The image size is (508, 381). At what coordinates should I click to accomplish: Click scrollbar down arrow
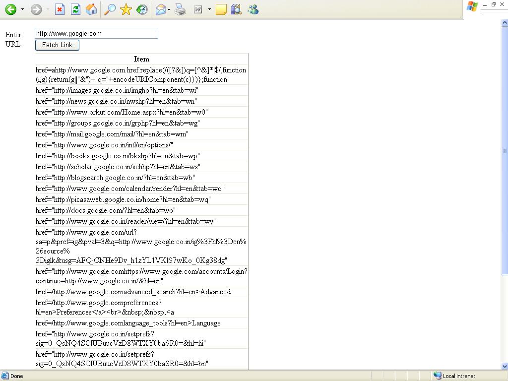505,366
